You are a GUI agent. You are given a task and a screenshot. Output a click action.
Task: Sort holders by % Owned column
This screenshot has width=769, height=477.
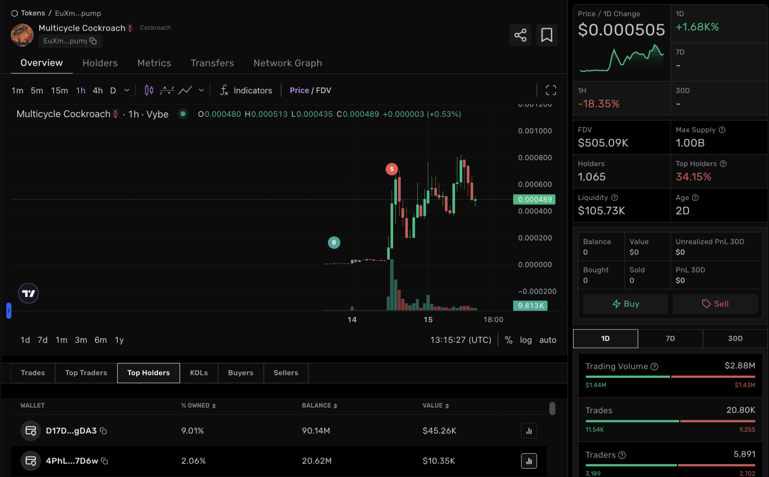199,406
